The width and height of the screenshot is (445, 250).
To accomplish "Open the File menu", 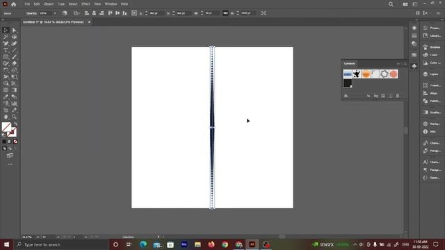I will pos(27,4).
